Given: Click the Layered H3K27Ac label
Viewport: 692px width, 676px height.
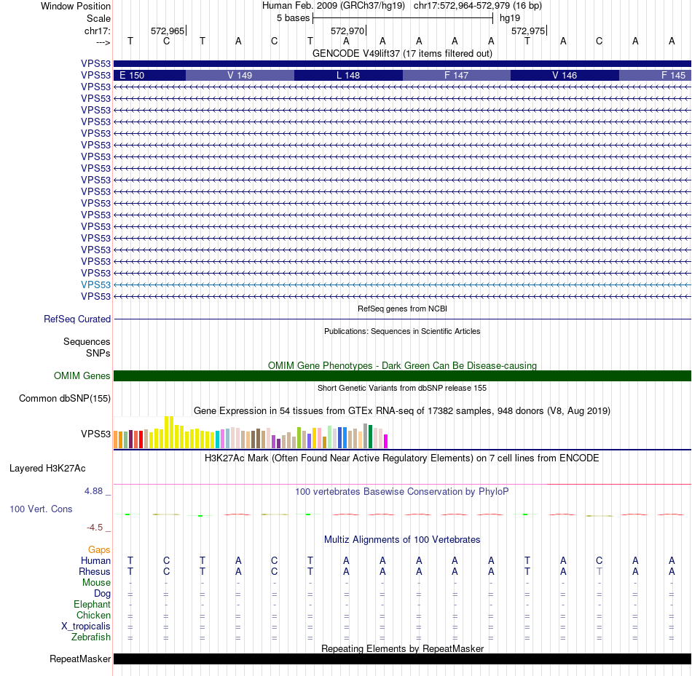Looking at the screenshot, I should 47,469.
